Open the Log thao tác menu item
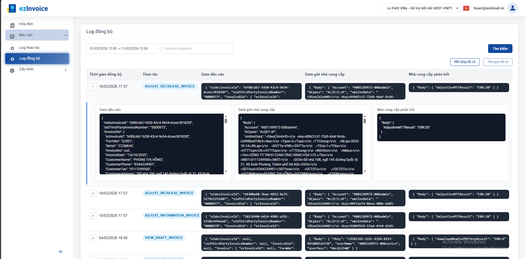 point(30,48)
